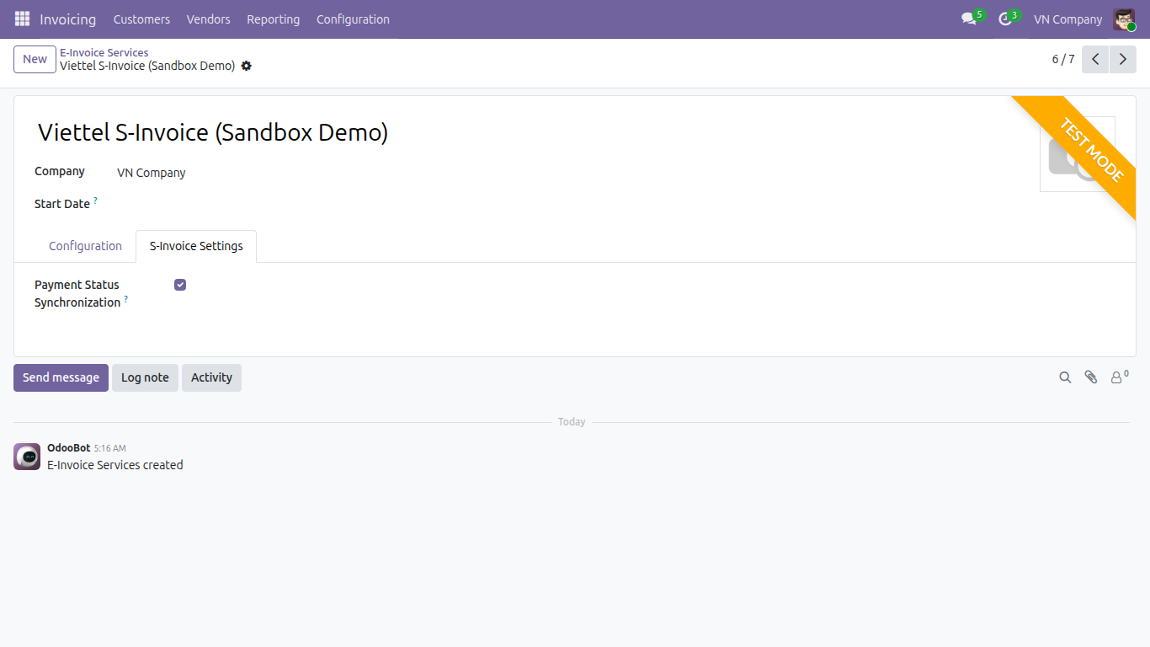Open the Vendors menu
This screenshot has width=1150, height=647.
click(209, 19)
